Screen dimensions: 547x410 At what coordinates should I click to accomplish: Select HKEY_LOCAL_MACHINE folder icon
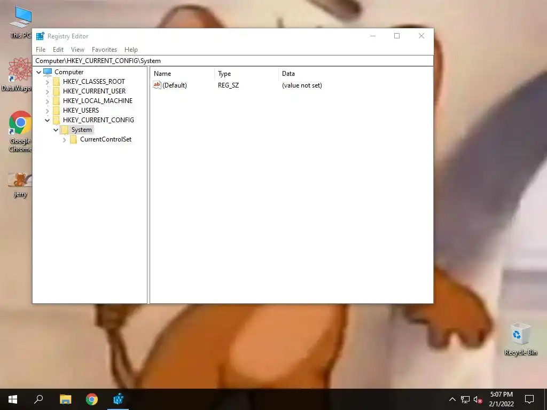click(56, 101)
